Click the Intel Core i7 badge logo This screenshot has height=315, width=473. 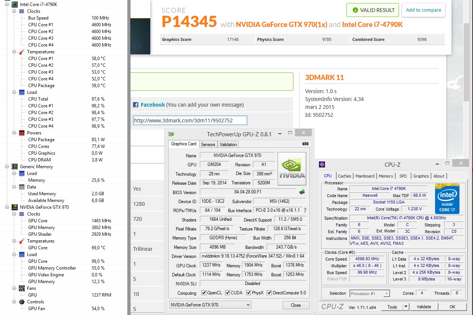click(447, 198)
